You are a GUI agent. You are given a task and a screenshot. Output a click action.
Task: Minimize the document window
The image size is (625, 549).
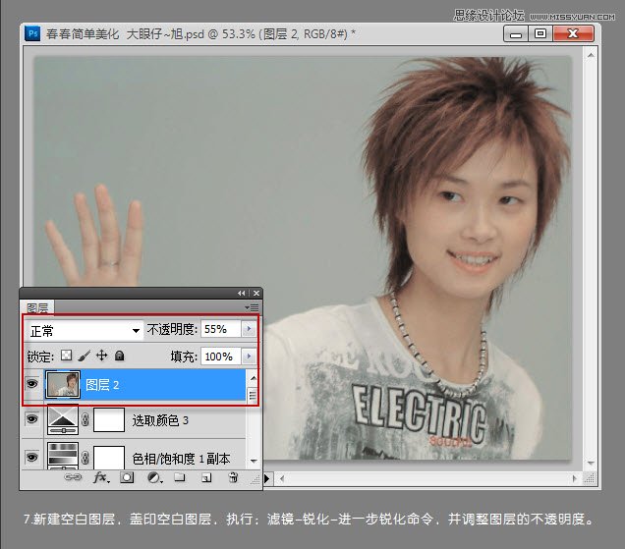[x=516, y=33]
